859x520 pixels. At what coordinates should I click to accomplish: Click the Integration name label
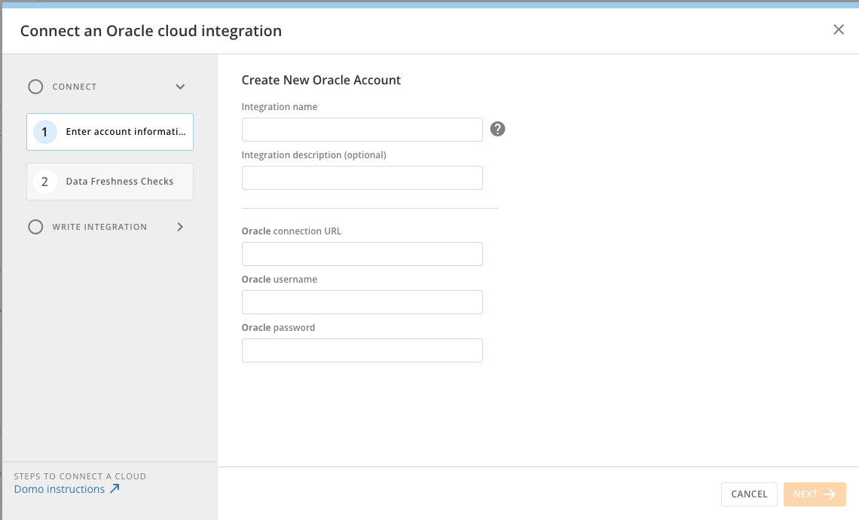point(280,107)
